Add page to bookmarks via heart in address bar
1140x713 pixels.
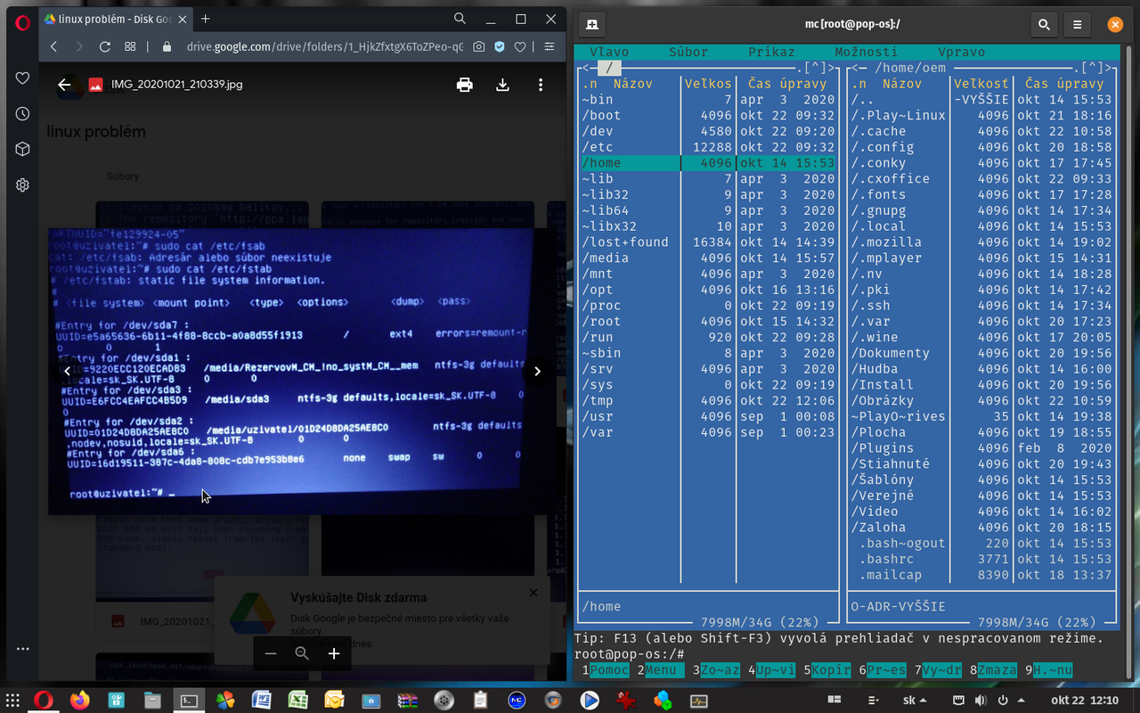(520, 46)
